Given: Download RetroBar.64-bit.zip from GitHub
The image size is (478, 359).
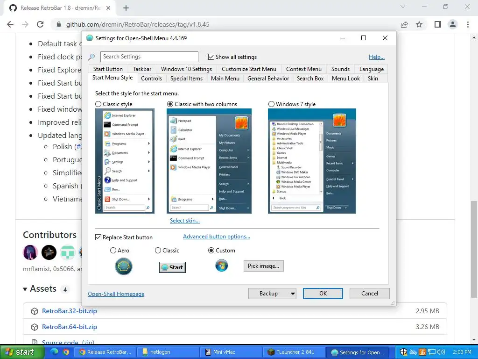Looking at the screenshot, I should 70,327.
